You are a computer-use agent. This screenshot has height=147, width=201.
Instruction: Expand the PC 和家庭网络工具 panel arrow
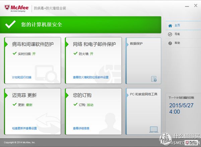click(127, 95)
